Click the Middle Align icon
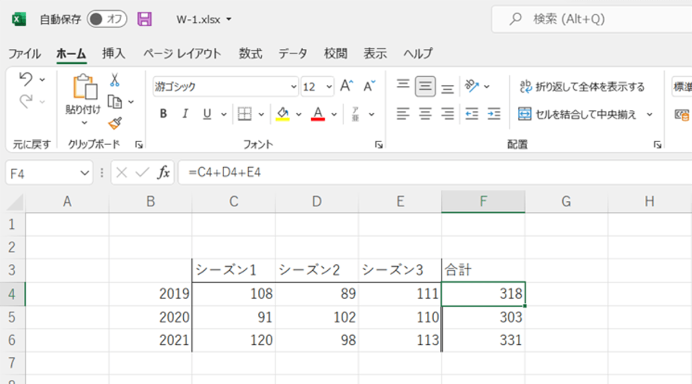This screenshot has height=384, width=692. pos(425,86)
